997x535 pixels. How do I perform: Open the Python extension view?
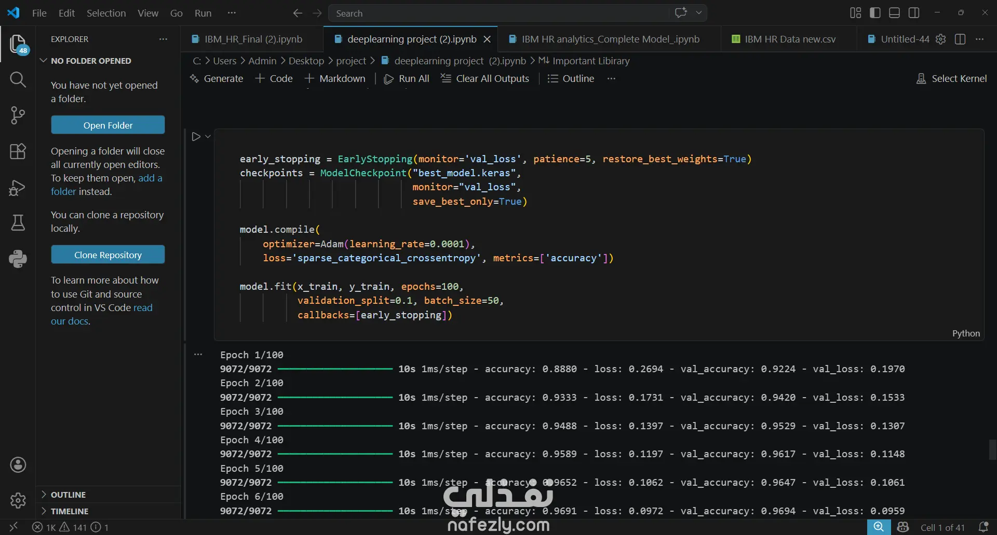[18, 259]
